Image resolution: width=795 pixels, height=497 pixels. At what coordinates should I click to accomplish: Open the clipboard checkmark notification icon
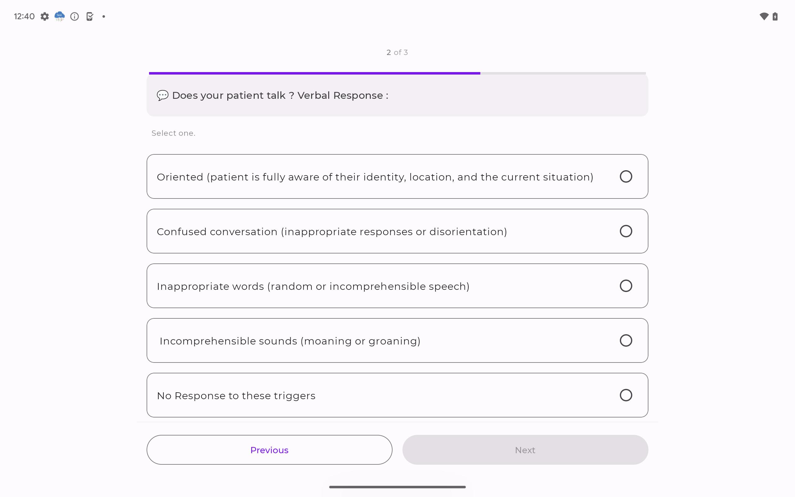click(x=89, y=16)
